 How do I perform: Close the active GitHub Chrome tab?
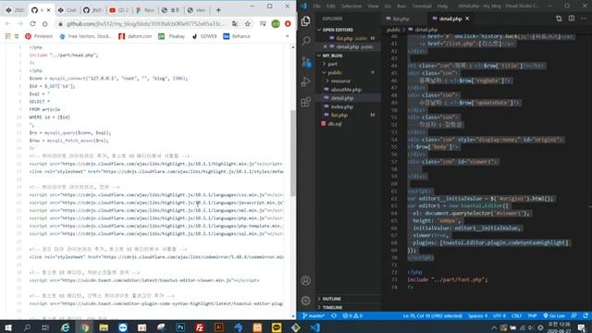coord(48,10)
